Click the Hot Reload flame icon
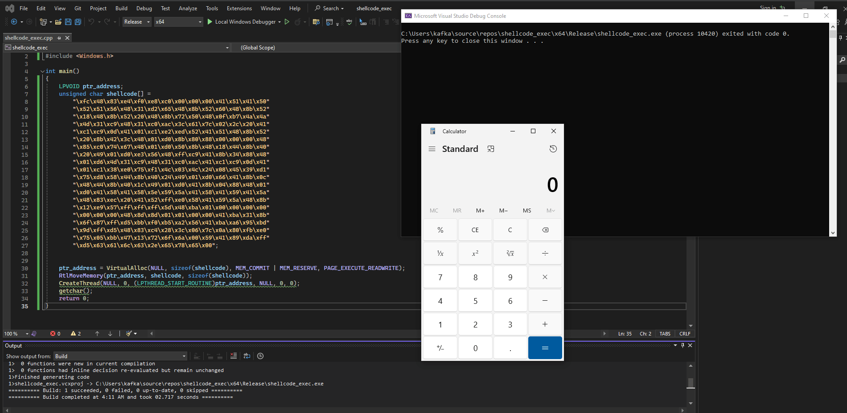 click(x=297, y=22)
